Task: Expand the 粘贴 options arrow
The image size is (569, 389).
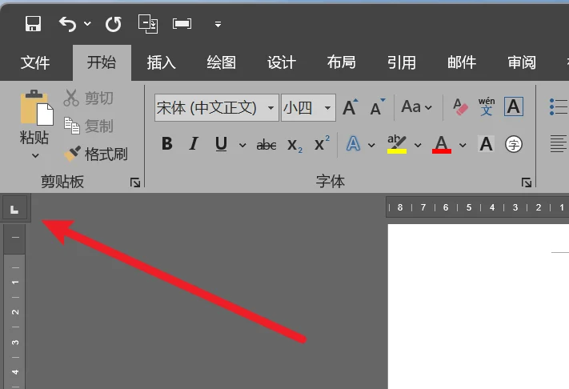Action: click(x=35, y=155)
